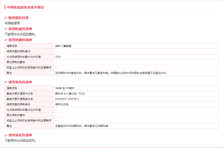
Task: Click the 清单项目 label in the colorant table
Action: coord(12,88)
